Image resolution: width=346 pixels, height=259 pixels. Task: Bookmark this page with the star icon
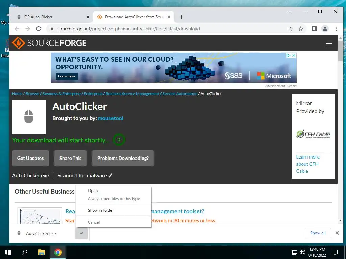pyautogui.click(x=300, y=29)
